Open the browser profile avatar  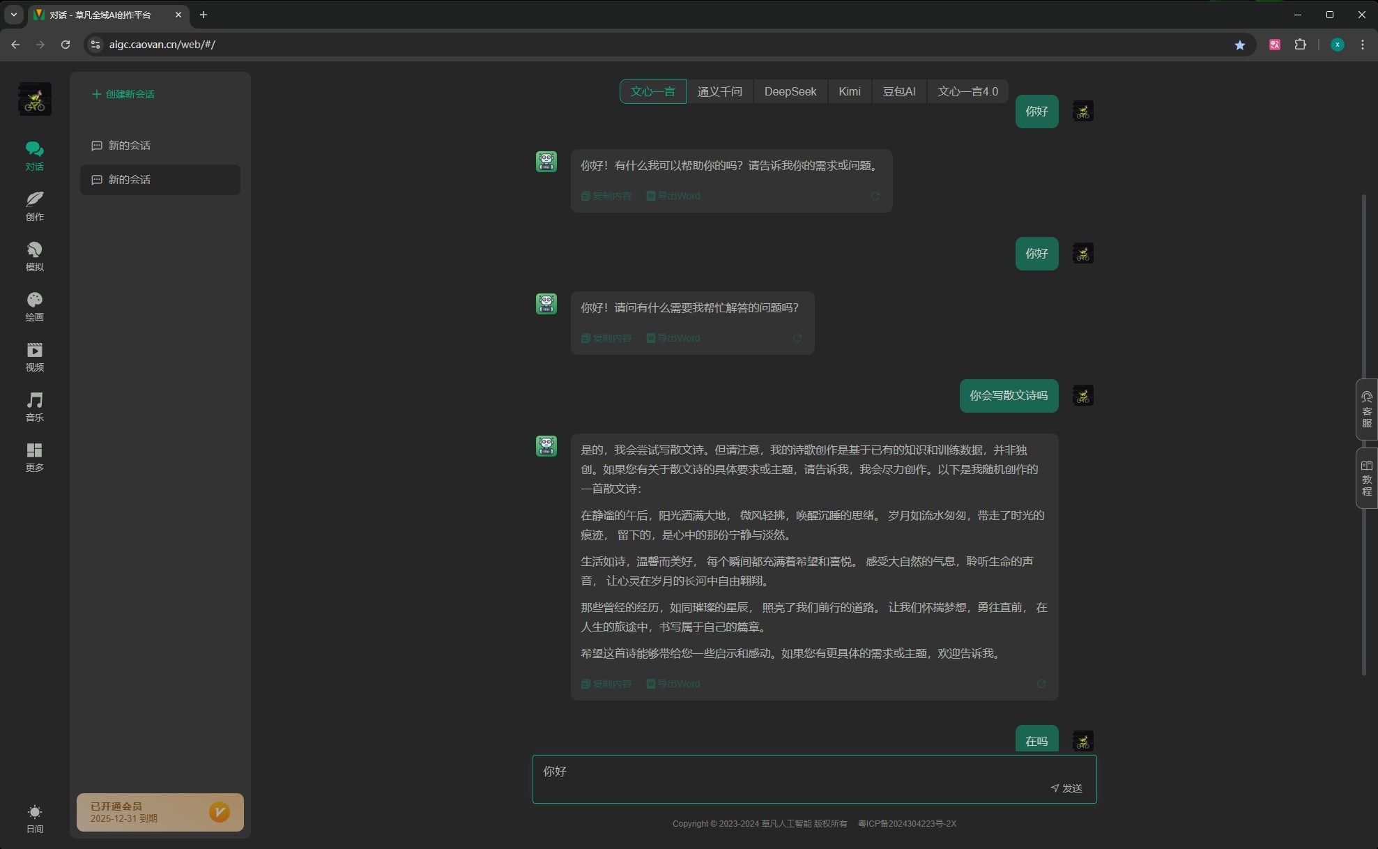point(1337,45)
